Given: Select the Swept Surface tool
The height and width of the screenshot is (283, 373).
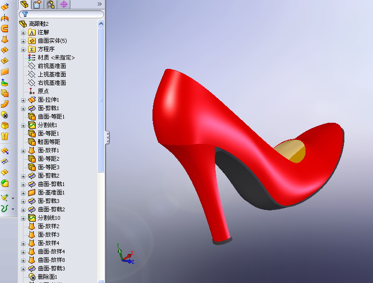Looking at the screenshot, I should (5, 29).
